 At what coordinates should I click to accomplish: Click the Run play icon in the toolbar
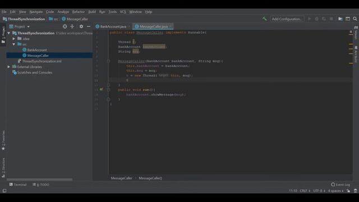coord(310,19)
